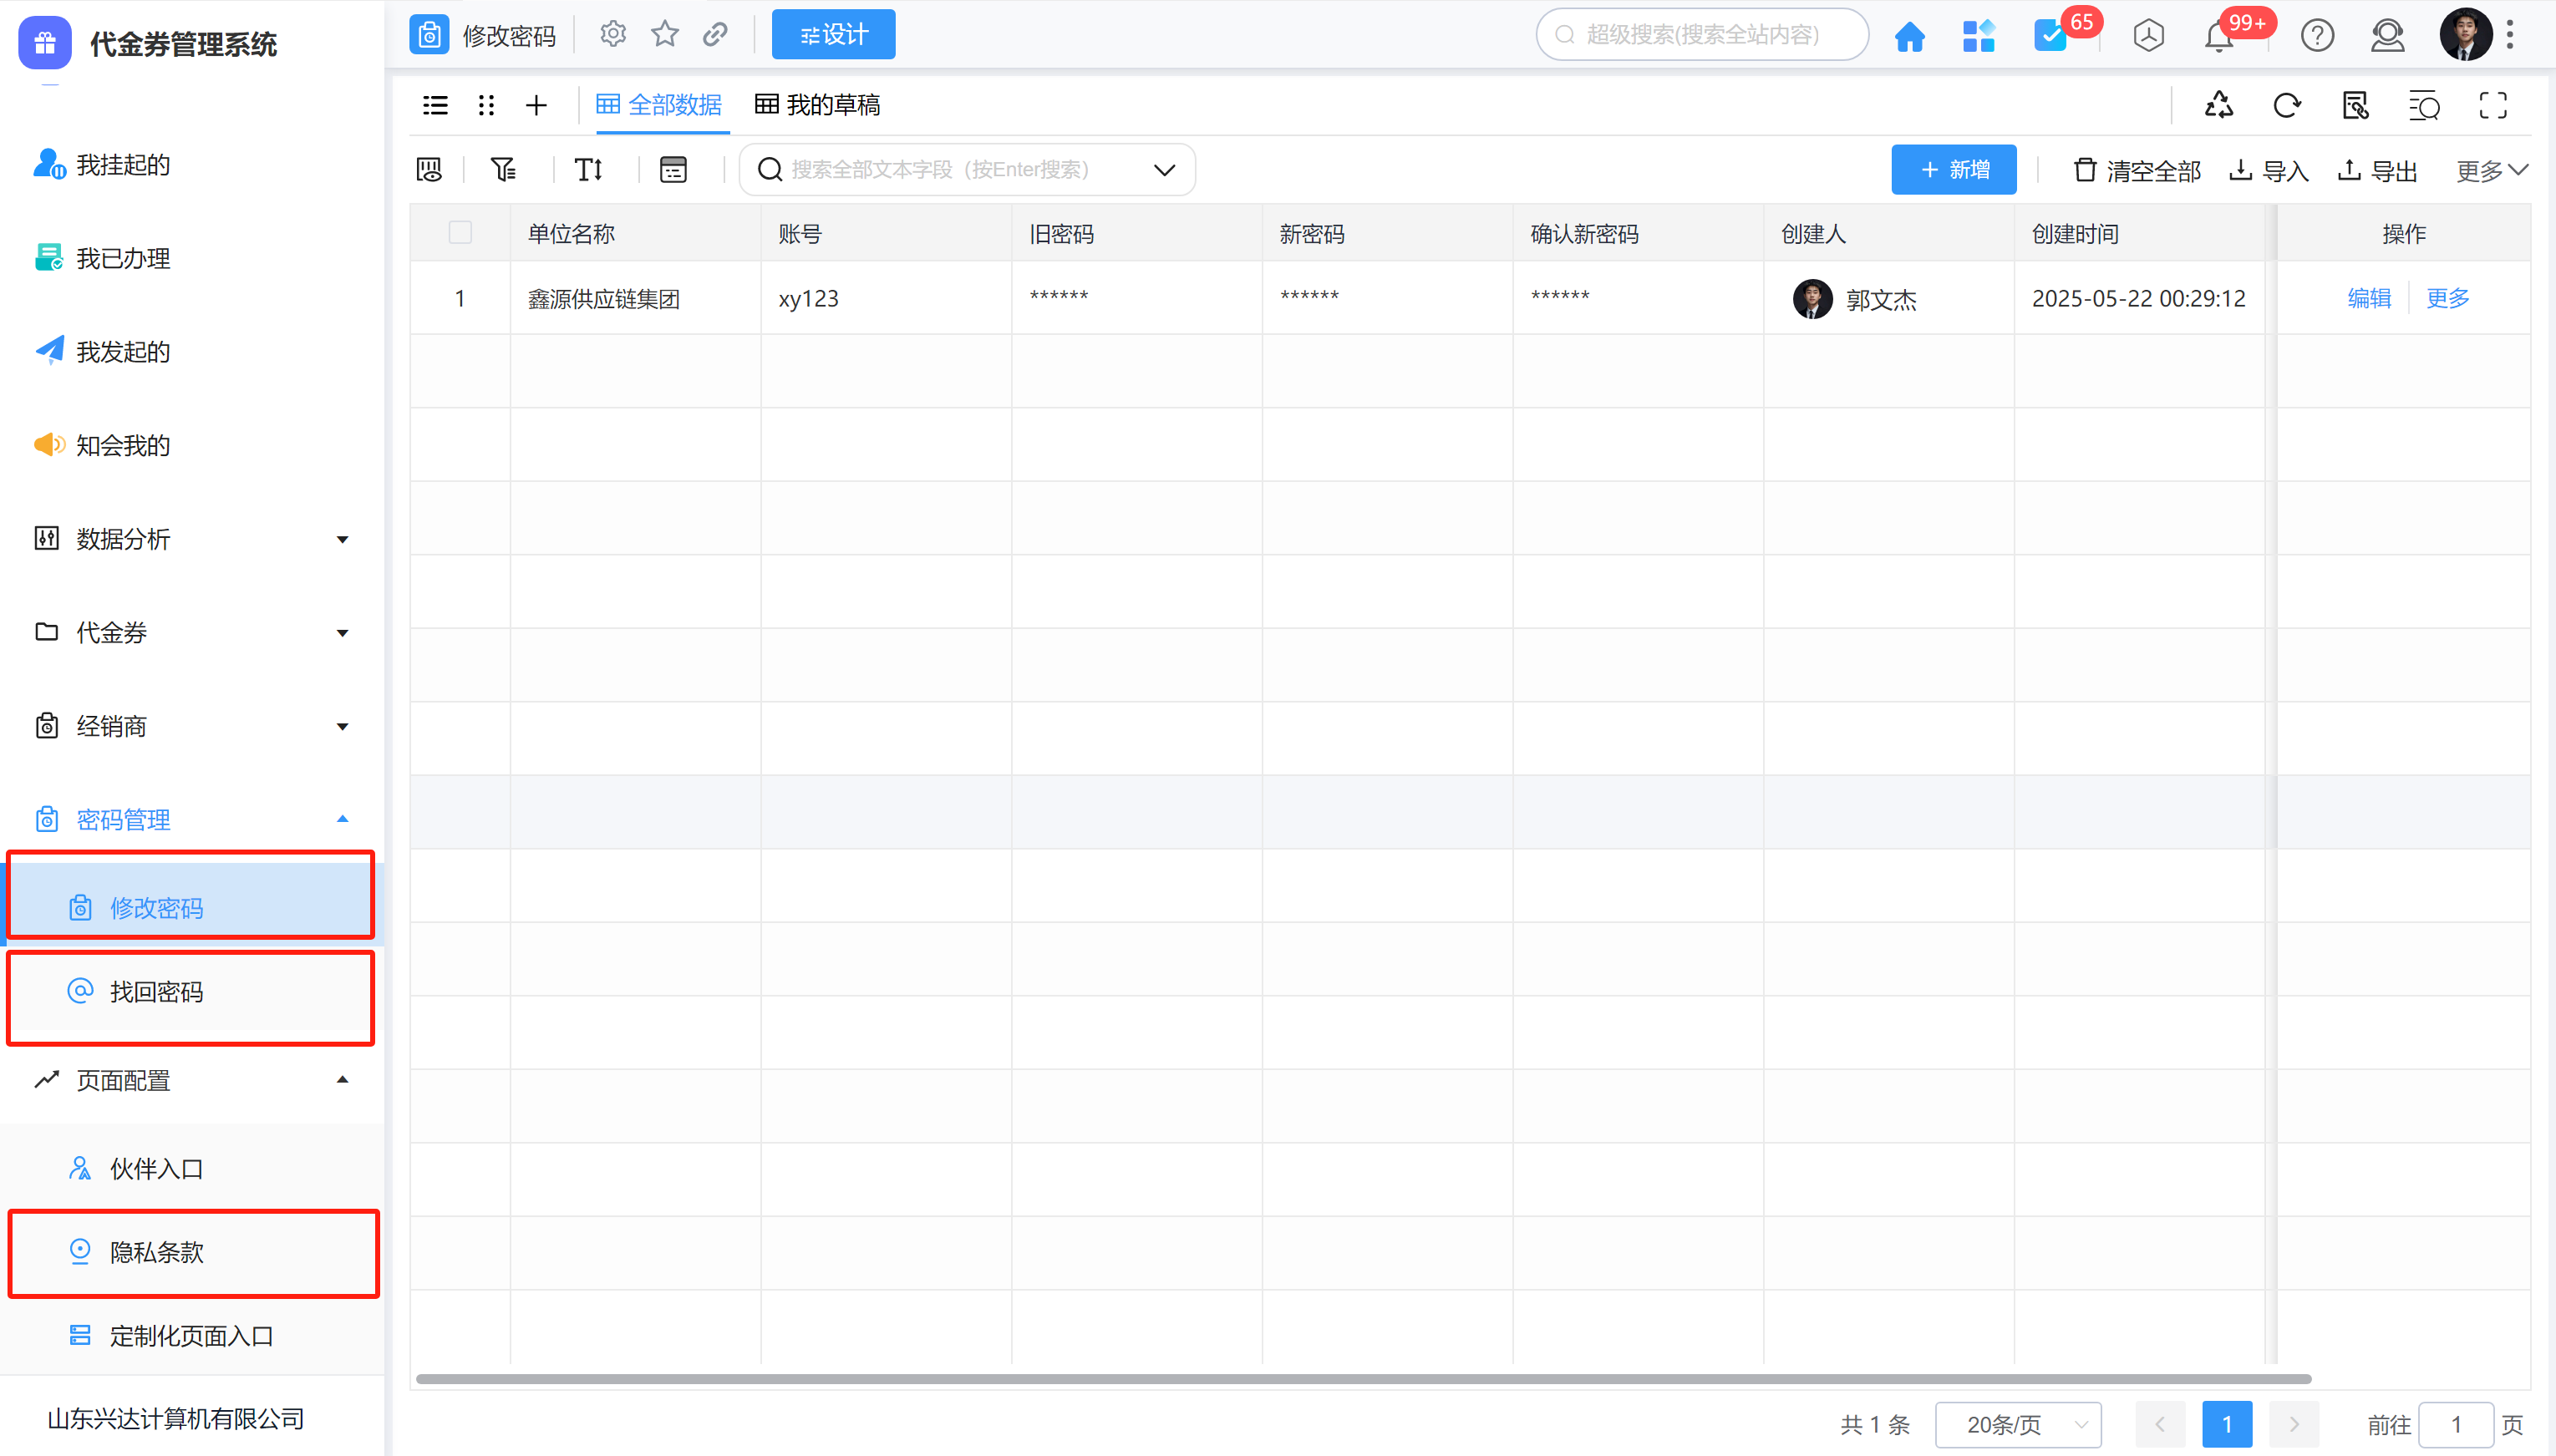Click the 超级搜索 search input field
Image resolution: width=2556 pixels, height=1456 pixels.
click(1702, 35)
